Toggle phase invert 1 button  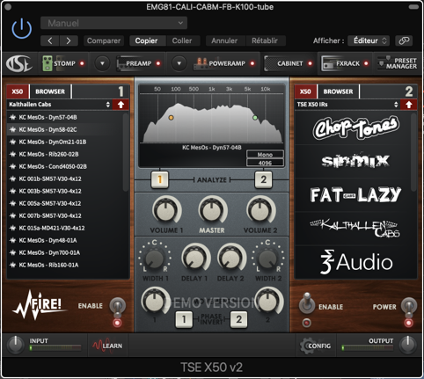click(x=184, y=319)
